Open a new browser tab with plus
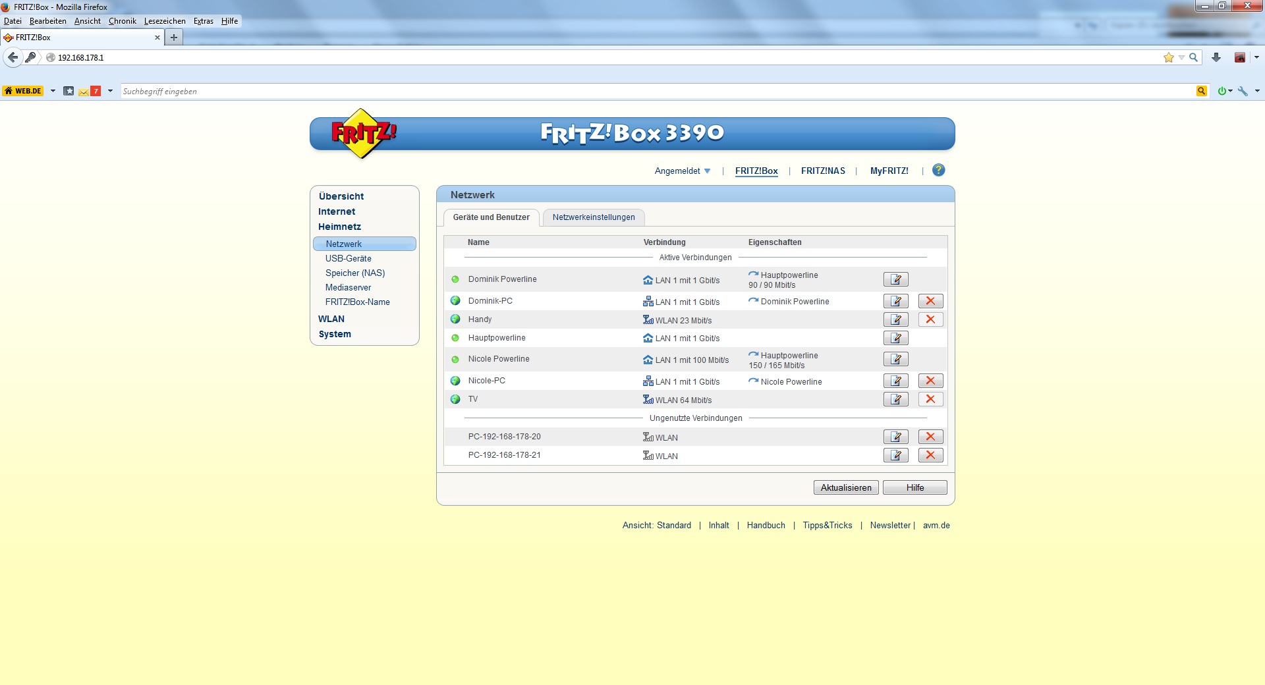 click(x=174, y=38)
